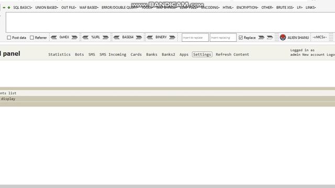The height and width of the screenshot is (188, 335).
Task: Expand the ENCRYPTION dropdown menu
Action: tap(247, 7)
